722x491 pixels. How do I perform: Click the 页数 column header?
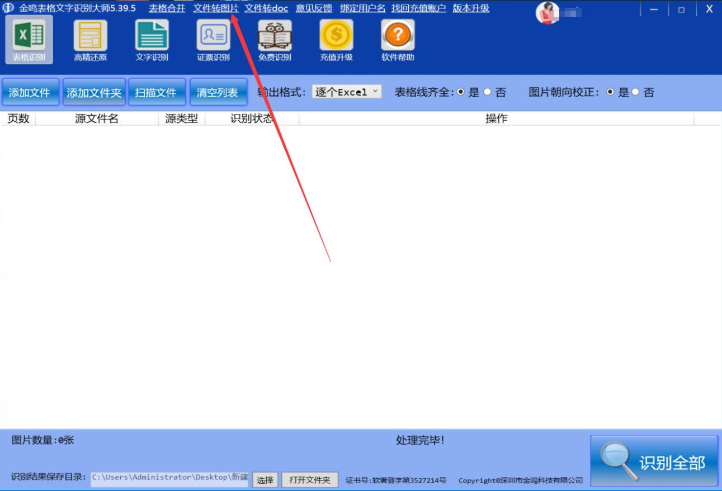[x=18, y=118]
